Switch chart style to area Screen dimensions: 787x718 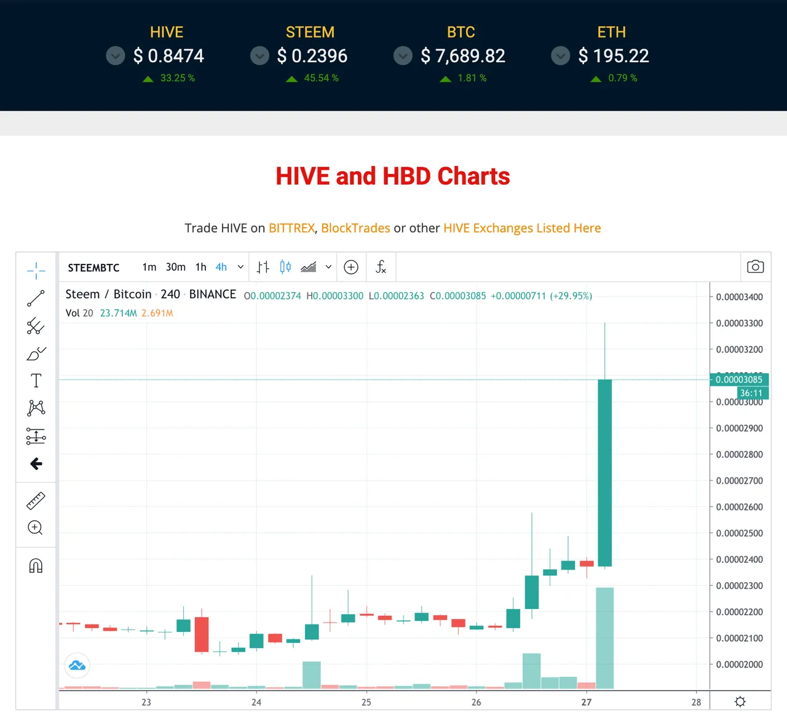(309, 267)
